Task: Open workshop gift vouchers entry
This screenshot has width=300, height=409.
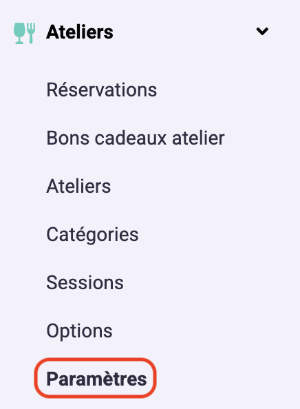Action: click(x=136, y=138)
